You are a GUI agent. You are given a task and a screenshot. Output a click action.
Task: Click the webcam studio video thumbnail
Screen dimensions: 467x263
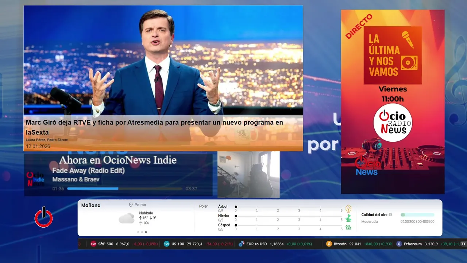tap(248, 175)
